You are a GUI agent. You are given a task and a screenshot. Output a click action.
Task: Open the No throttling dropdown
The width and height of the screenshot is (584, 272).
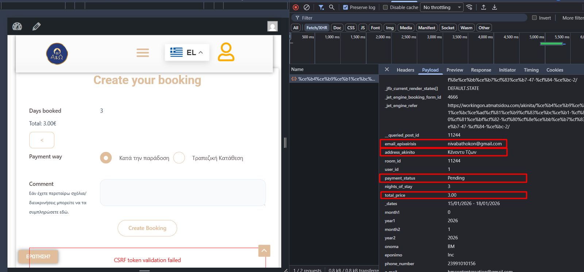(442, 7)
